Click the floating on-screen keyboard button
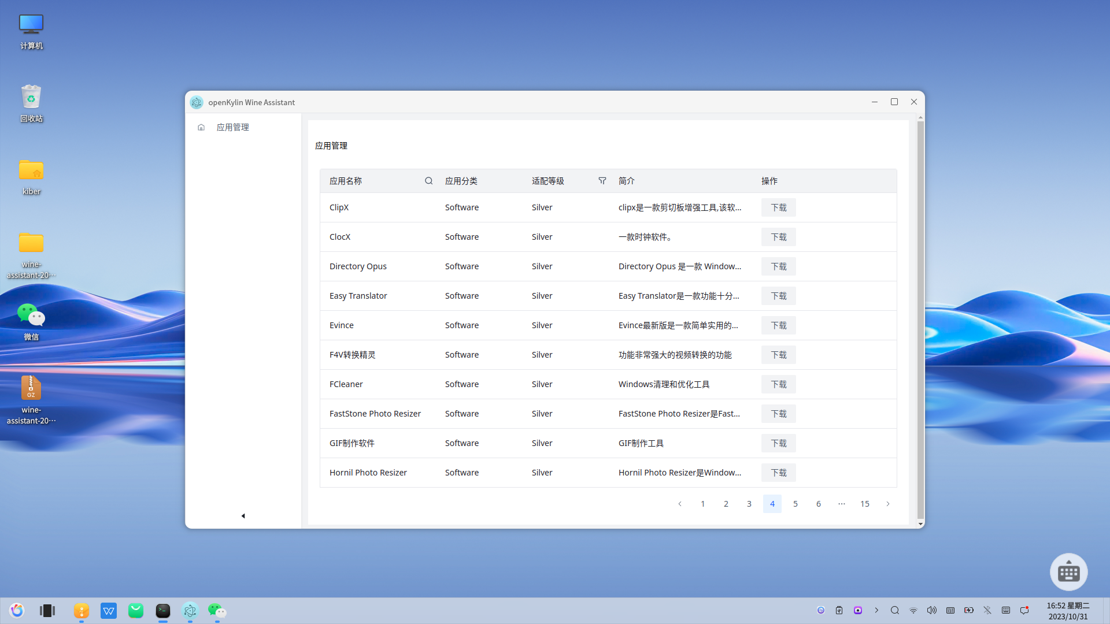Image resolution: width=1110 pixels, height=624 pixels. pyautogui.click(x=1068, y=572)
